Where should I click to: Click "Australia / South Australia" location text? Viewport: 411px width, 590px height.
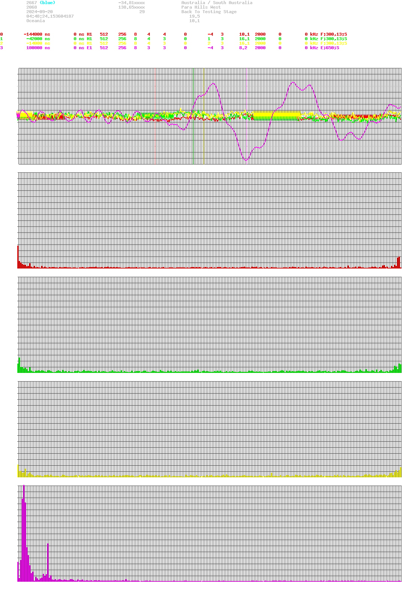point(217,3)
